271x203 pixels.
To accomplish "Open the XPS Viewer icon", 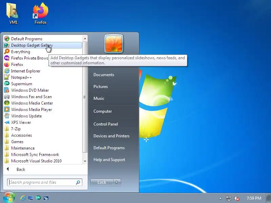I will pos(7,122).
